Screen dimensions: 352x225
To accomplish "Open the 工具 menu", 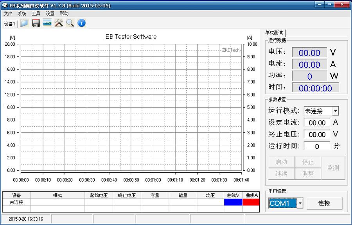I will [x=36, y=14].
